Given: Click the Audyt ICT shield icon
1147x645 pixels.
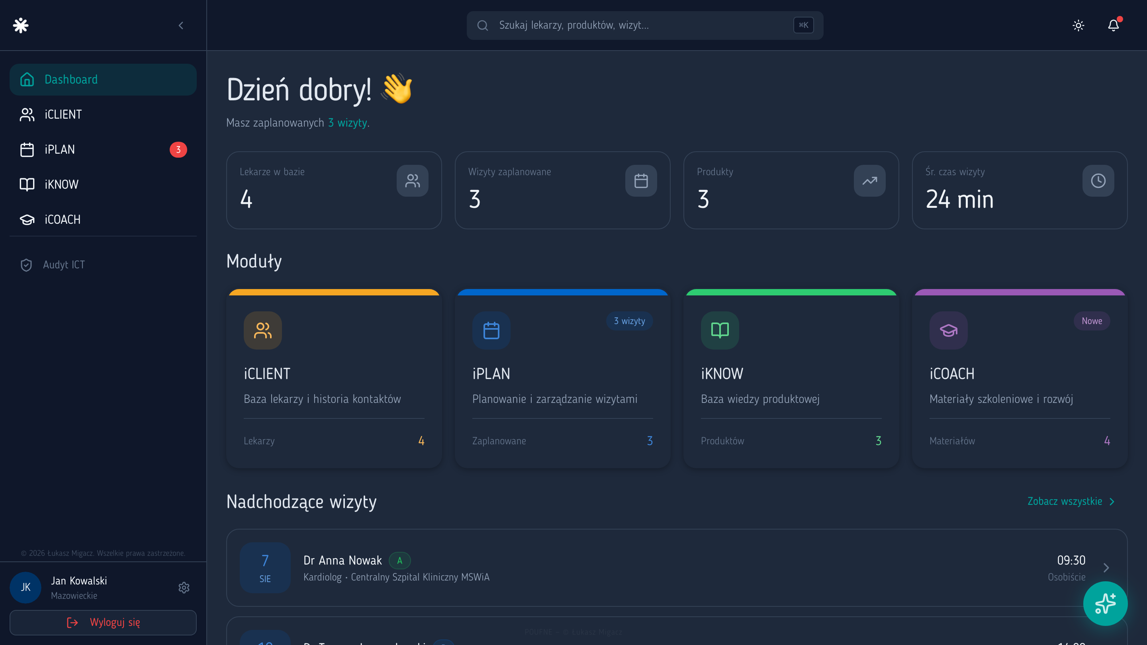Looking at the screenshot, I should (26, 265).
